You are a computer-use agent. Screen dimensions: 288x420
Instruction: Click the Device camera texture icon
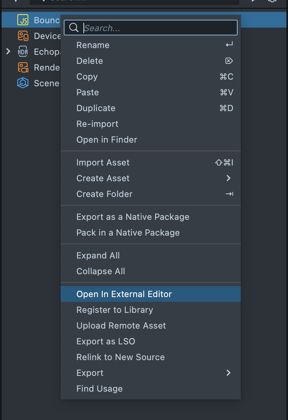[x=23, y=36]
